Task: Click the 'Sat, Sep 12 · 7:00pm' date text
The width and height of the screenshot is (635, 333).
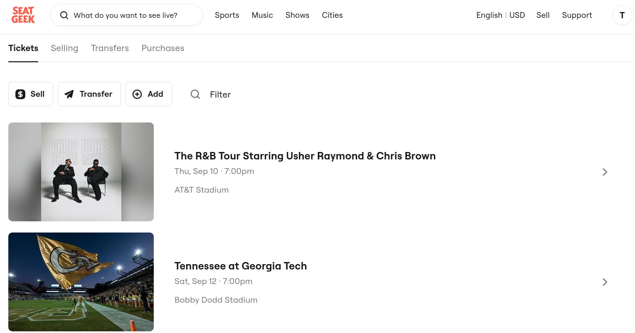Action: (x=214, y=282)
